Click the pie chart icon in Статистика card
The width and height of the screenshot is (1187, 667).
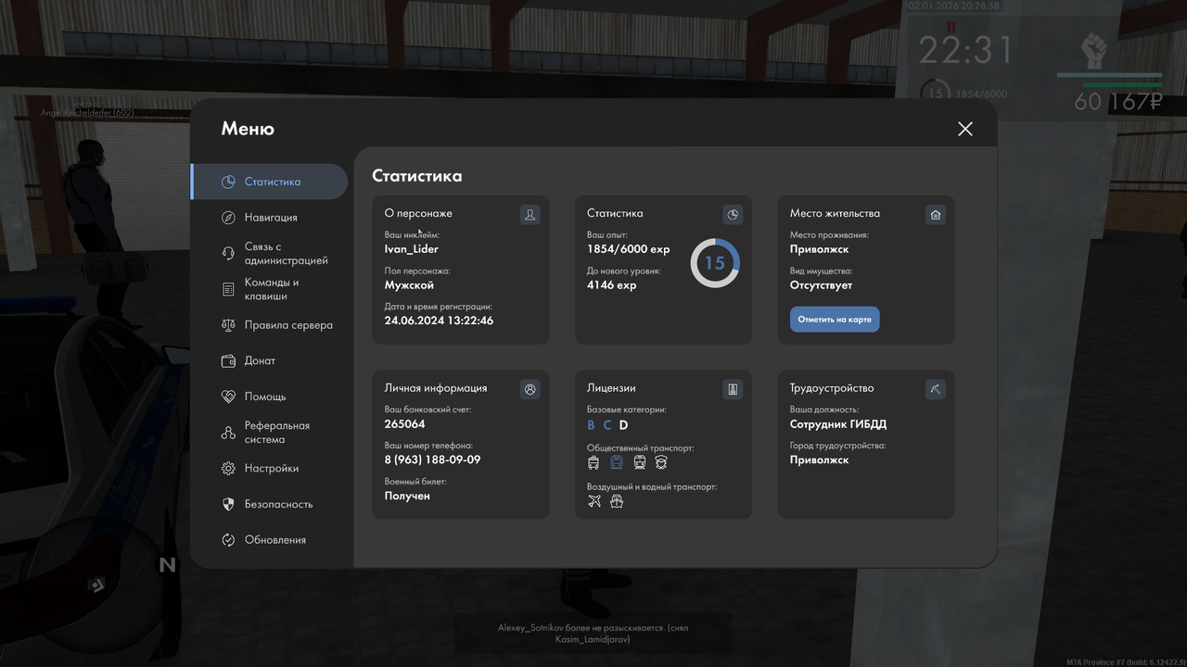[x=733, y=215]
